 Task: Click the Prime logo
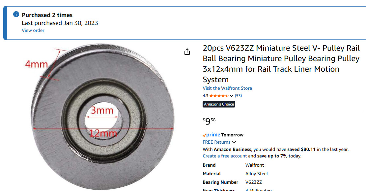coord(211,135)
